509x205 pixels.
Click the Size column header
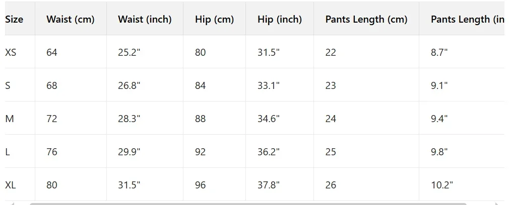pyautogui.click(x=14, y=19)
